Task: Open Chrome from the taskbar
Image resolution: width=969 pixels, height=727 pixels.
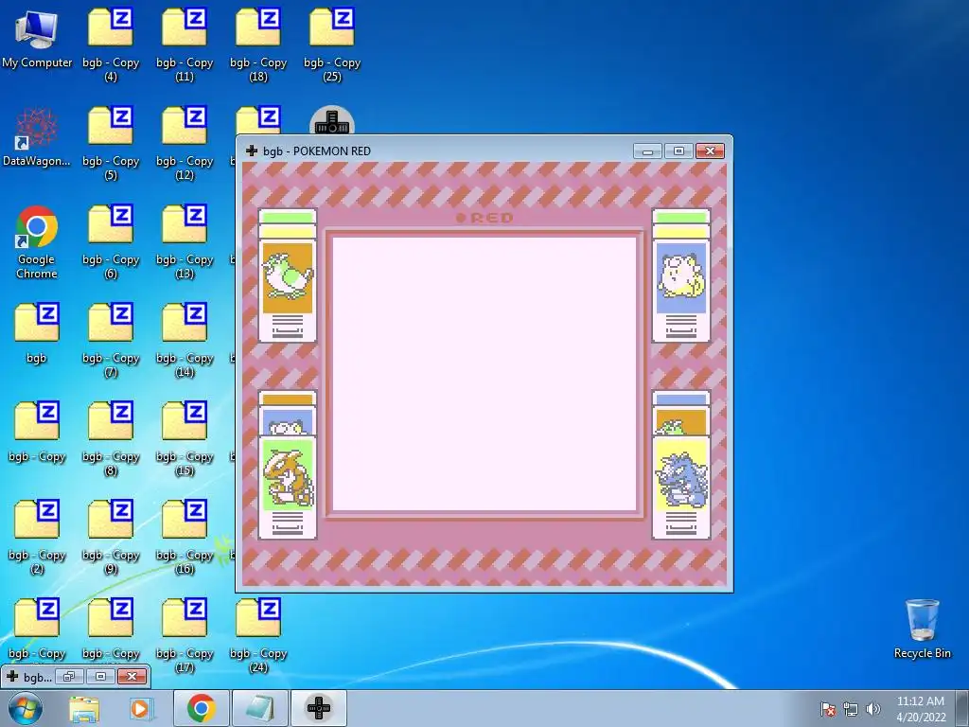Action: point(201,708)
